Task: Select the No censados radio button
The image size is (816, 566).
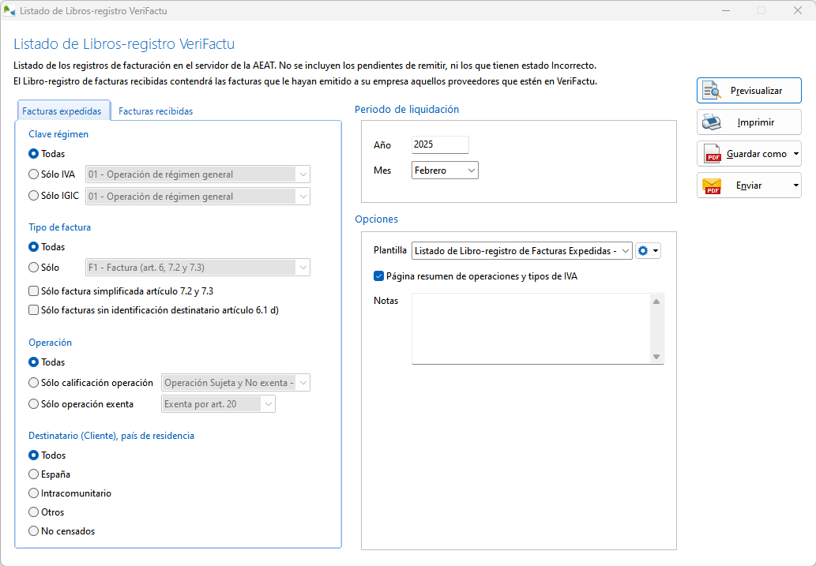Action: (33, 531)
